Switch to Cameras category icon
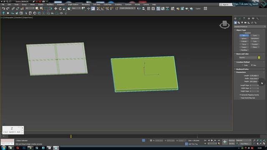Viewport: 267px width, 150px height. 245,22
